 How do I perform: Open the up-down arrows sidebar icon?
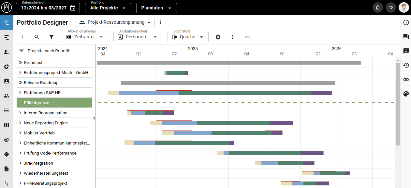click(x=7, y=183)
